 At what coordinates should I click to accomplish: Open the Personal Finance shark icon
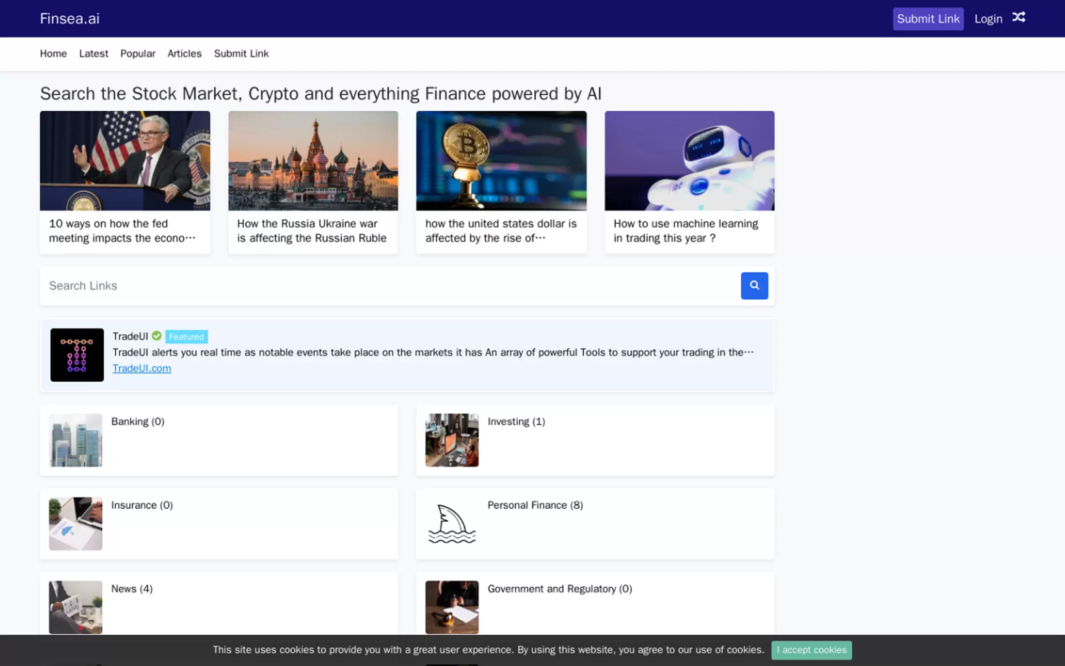(x=452, y=524)
